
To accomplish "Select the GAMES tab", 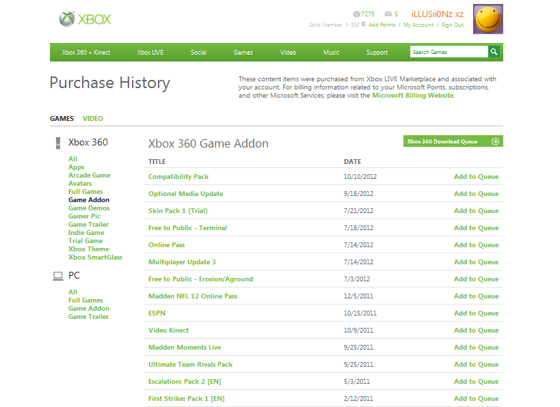I will click(x=62, y=118).
